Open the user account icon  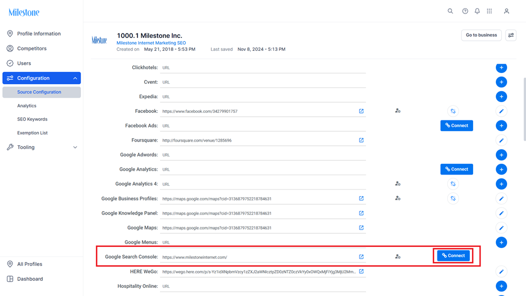507,11
